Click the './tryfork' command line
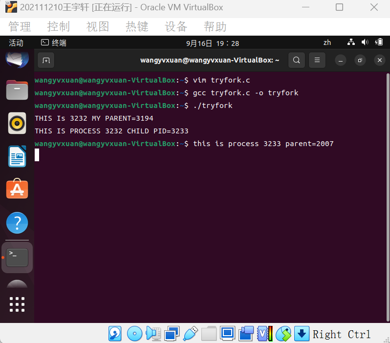This screenshot has height=343, width=390. (213, 106)
